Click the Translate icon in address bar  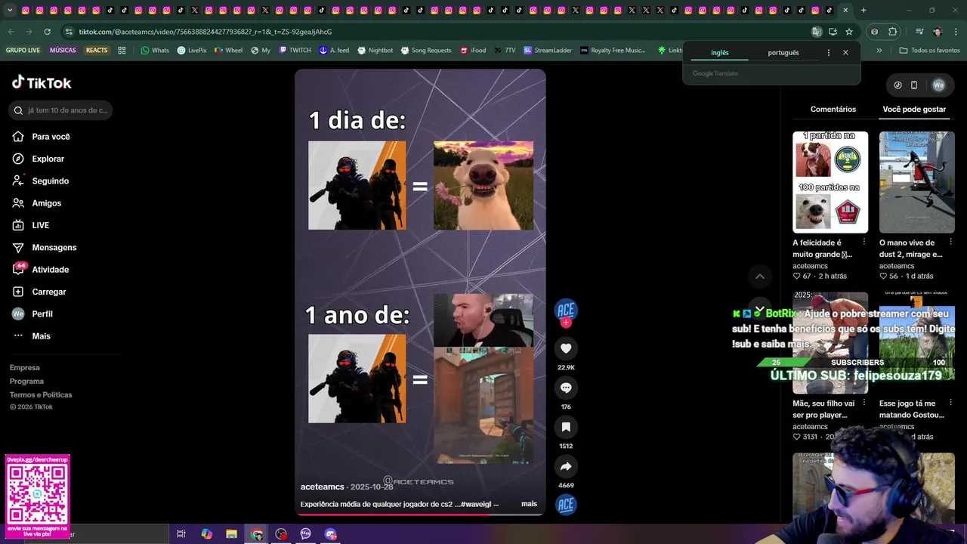pyautogui.click(x=816, y=32)
